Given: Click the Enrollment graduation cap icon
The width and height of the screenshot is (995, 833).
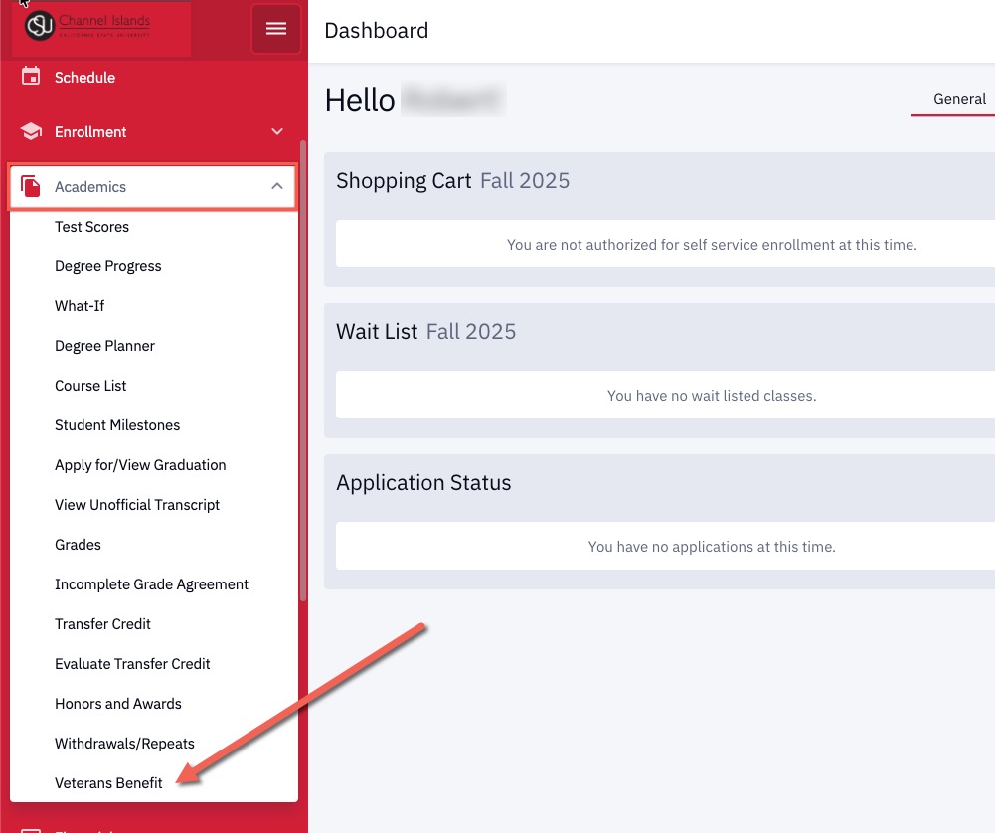Looking at the screenshot, I should (x=31, y=131).
